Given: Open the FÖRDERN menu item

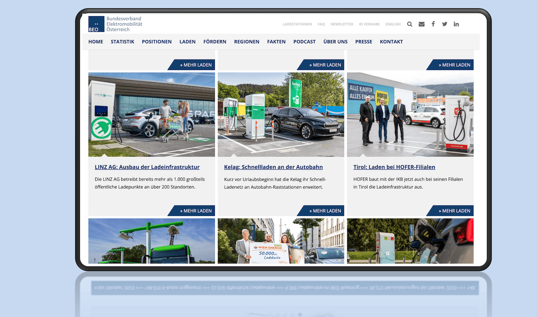Looking at the screenshot, I should coord(215,42).
